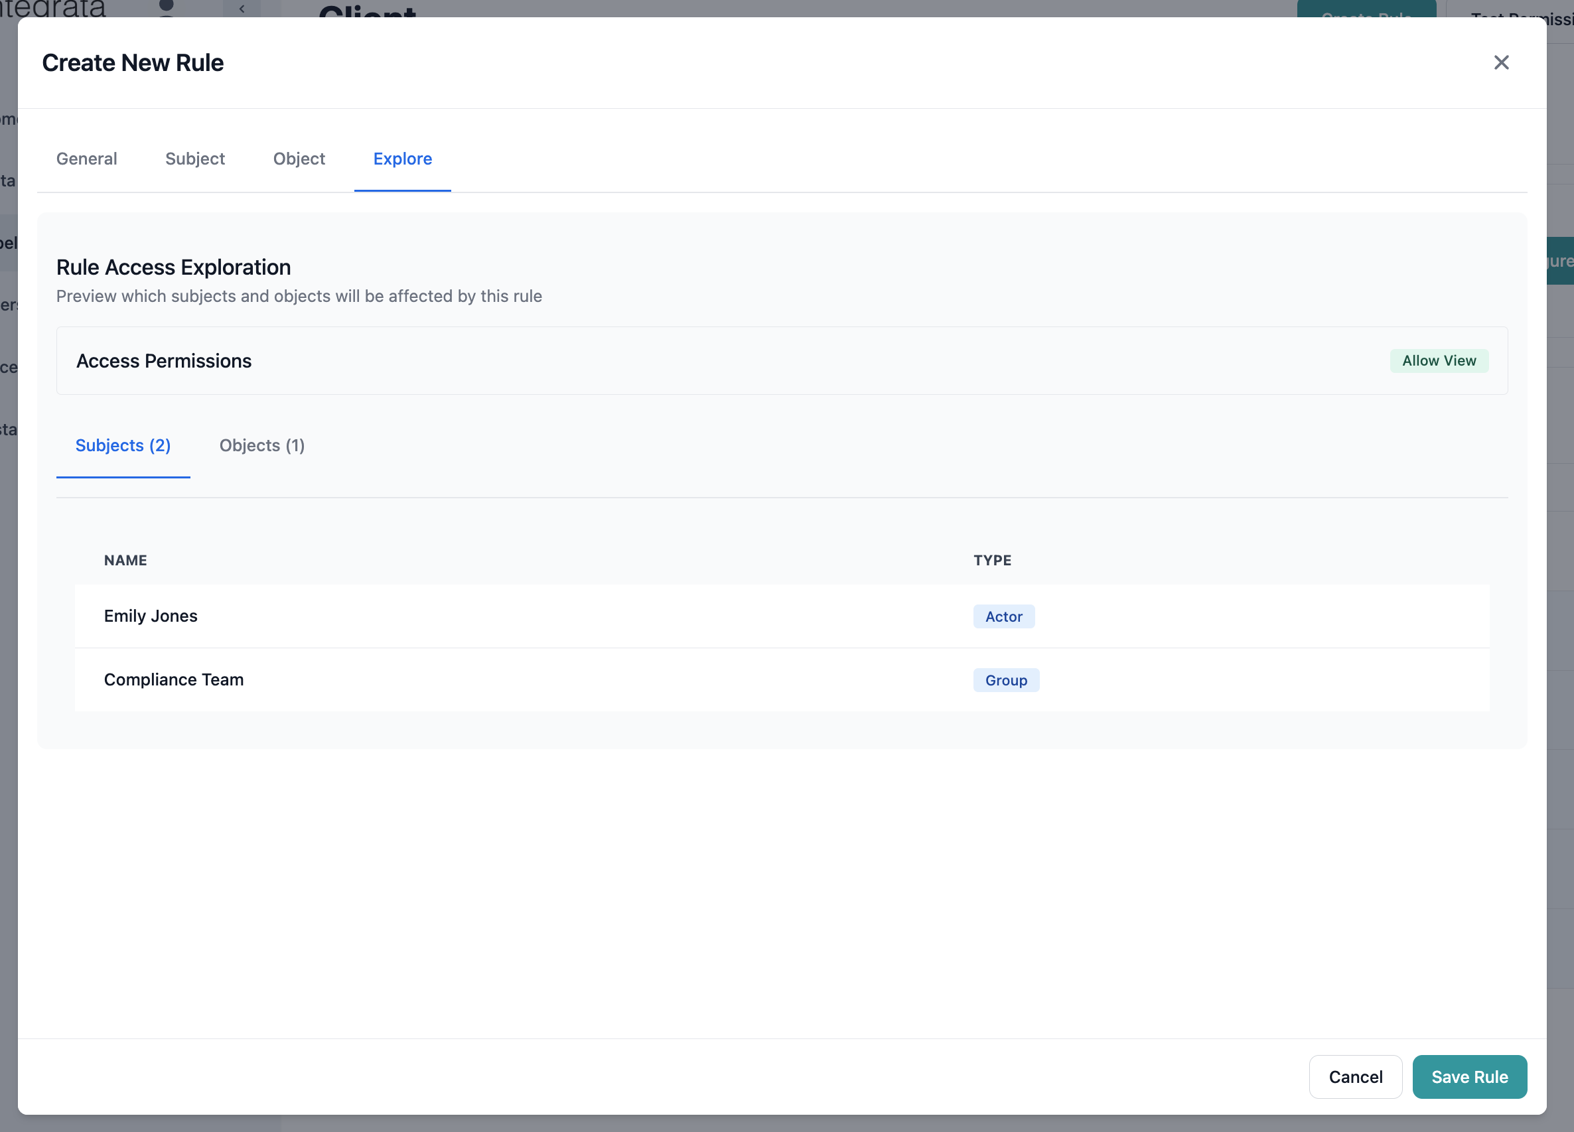Open the Subjects (2) tab

(123, 446)
